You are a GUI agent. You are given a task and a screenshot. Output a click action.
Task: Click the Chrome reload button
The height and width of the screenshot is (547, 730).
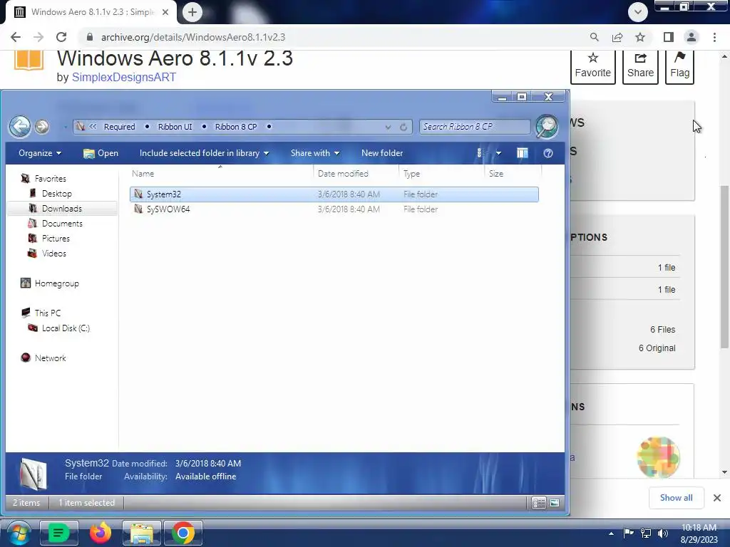point(61,37)
